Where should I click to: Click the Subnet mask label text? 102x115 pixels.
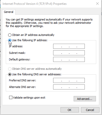(17, 53)
